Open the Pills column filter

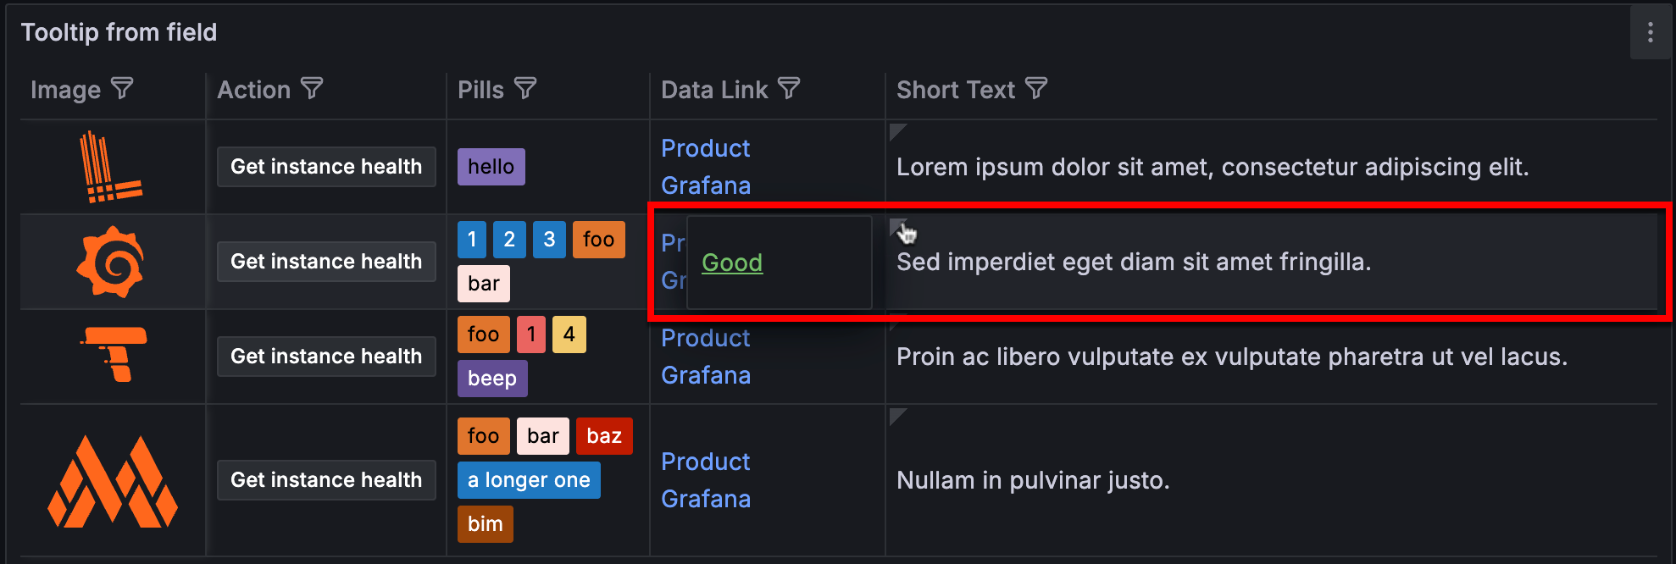(x=526, y=88)
